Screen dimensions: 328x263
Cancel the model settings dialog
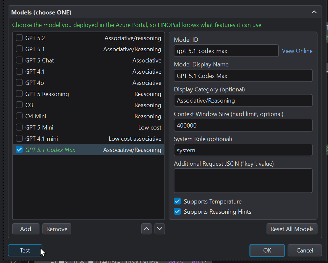pyautogui.click(x=305, y=250)
